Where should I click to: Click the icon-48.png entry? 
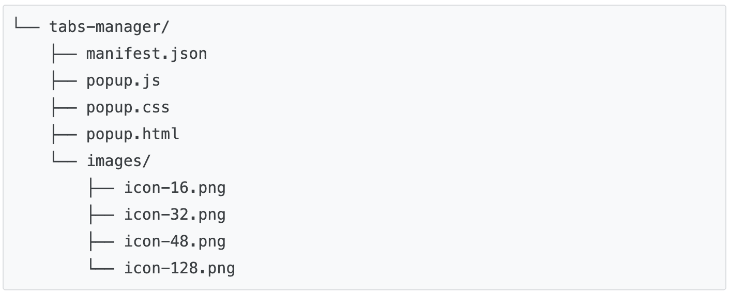click(175, 241)
